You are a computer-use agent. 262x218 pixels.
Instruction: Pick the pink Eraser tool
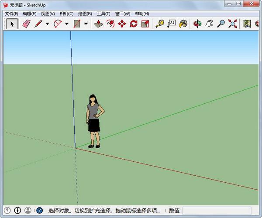[26, 24]
